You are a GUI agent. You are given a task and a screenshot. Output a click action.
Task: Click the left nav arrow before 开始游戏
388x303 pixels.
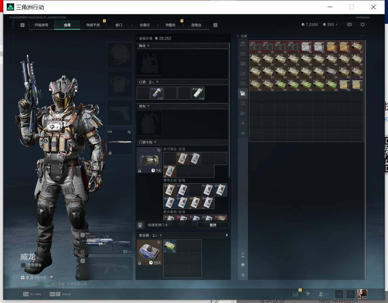22,25
